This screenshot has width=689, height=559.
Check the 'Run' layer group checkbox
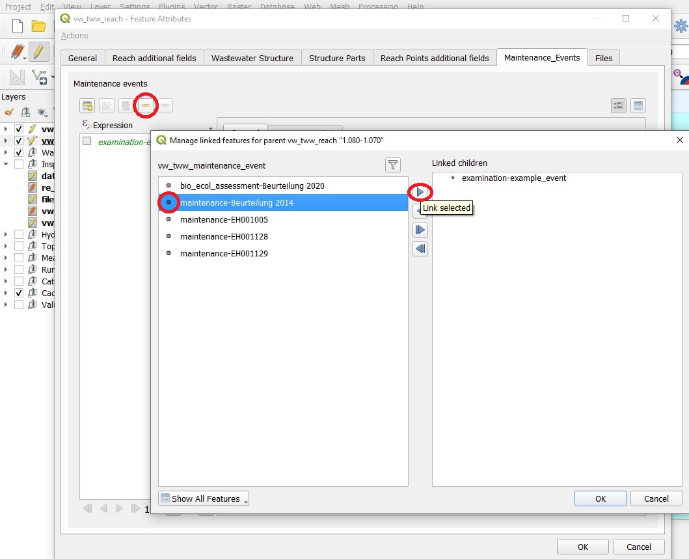click(19, 269)
